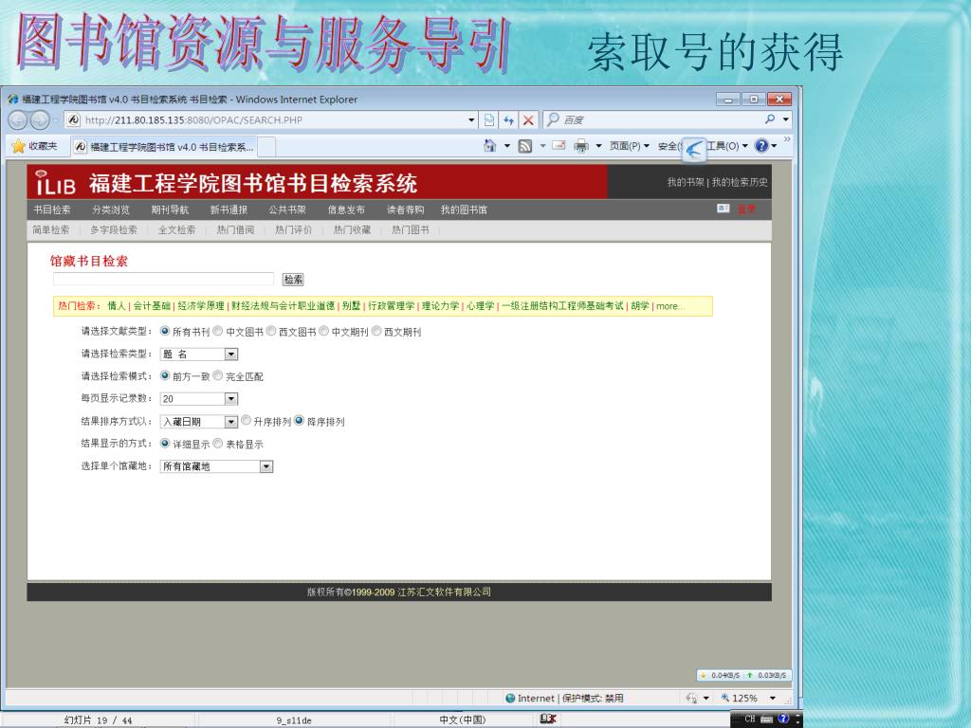The image size is (971, 728).
Task: Click the RSS feeds icon
Action: pyautogui.click(x=525, y=146)
